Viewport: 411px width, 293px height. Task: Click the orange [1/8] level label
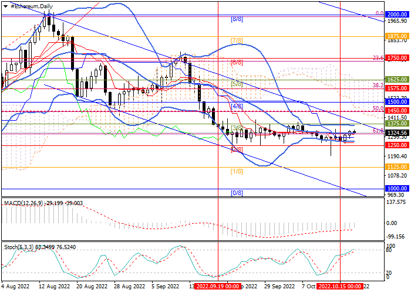(237, 171)
